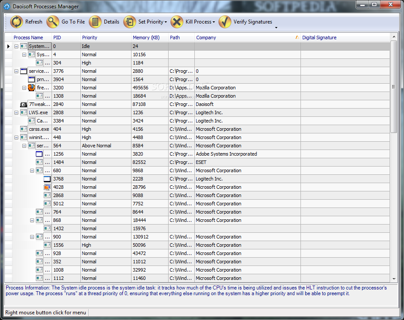Select the 'Above Normal' priority cell
Screen dimensions: 404x320
click(x=106, y=146)
